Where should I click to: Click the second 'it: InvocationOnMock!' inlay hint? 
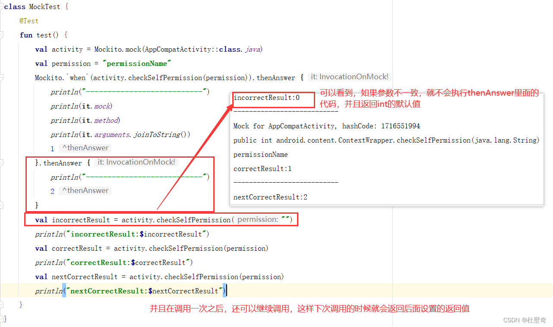click(x=136, y=162)
